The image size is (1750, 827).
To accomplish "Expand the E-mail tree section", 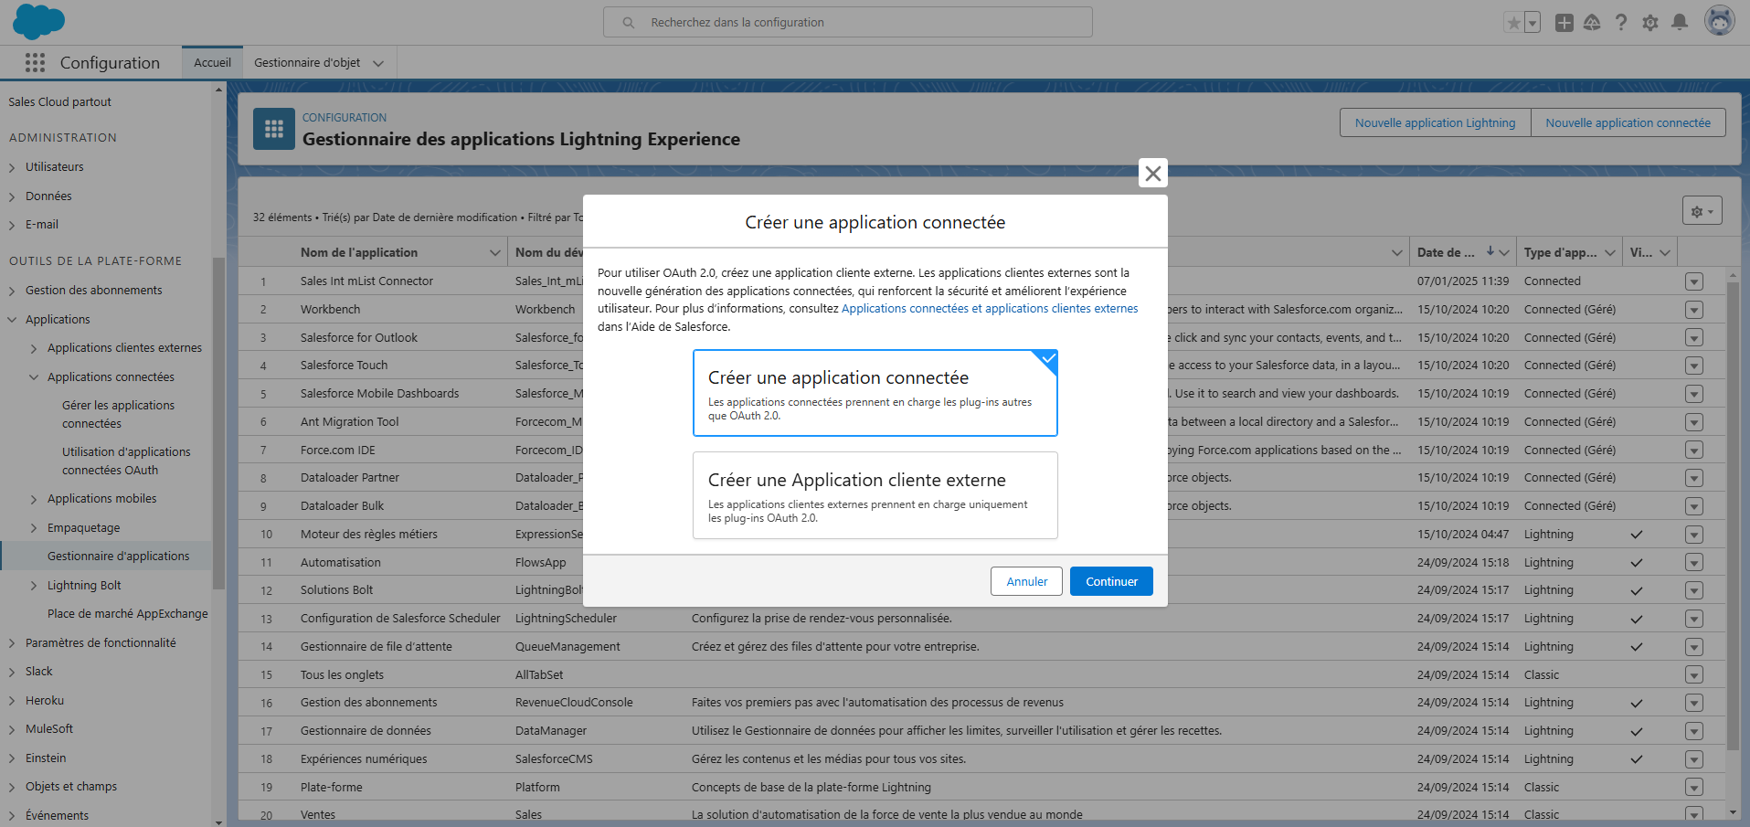I will [x=12, y=225].
